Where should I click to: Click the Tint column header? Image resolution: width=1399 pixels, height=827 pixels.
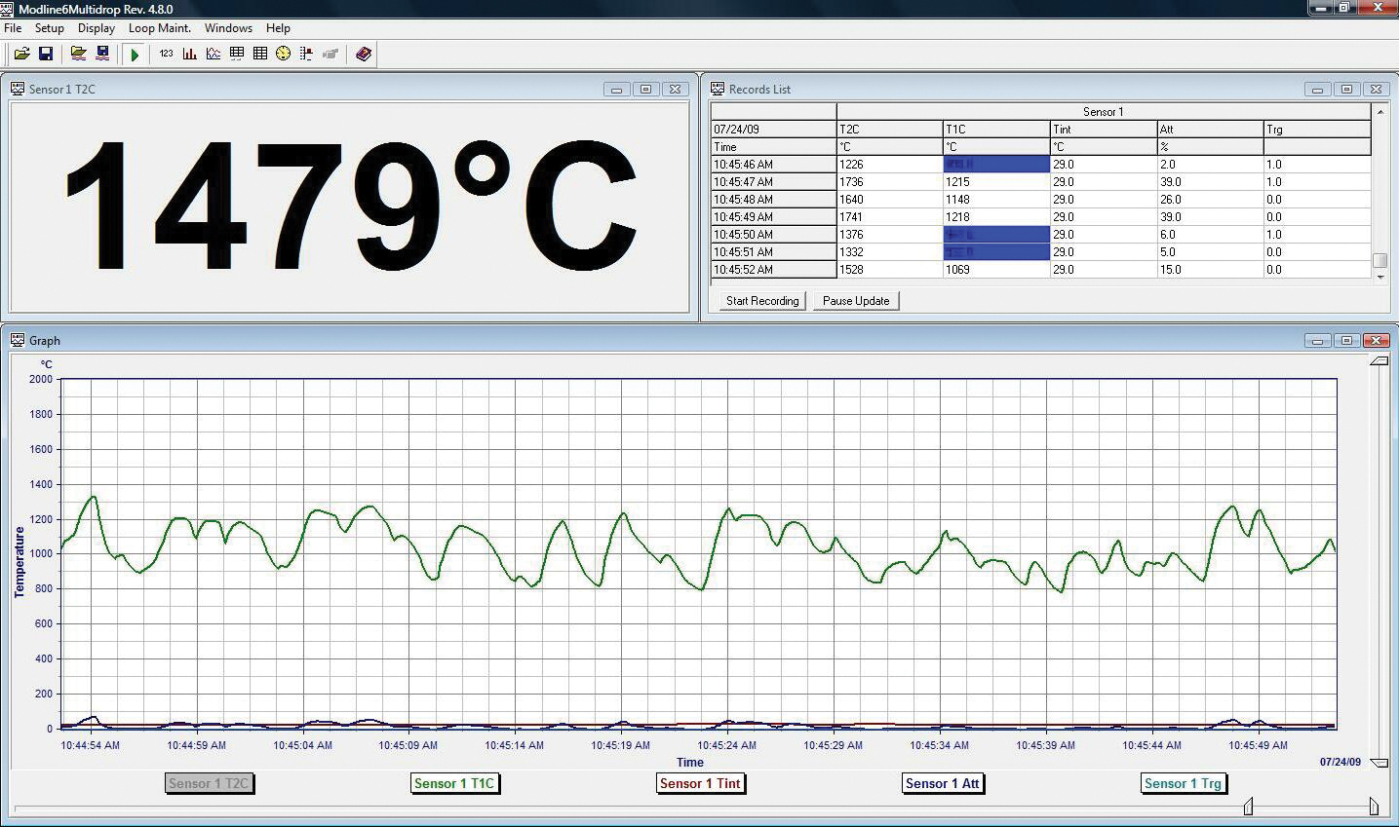(1103, 130)
